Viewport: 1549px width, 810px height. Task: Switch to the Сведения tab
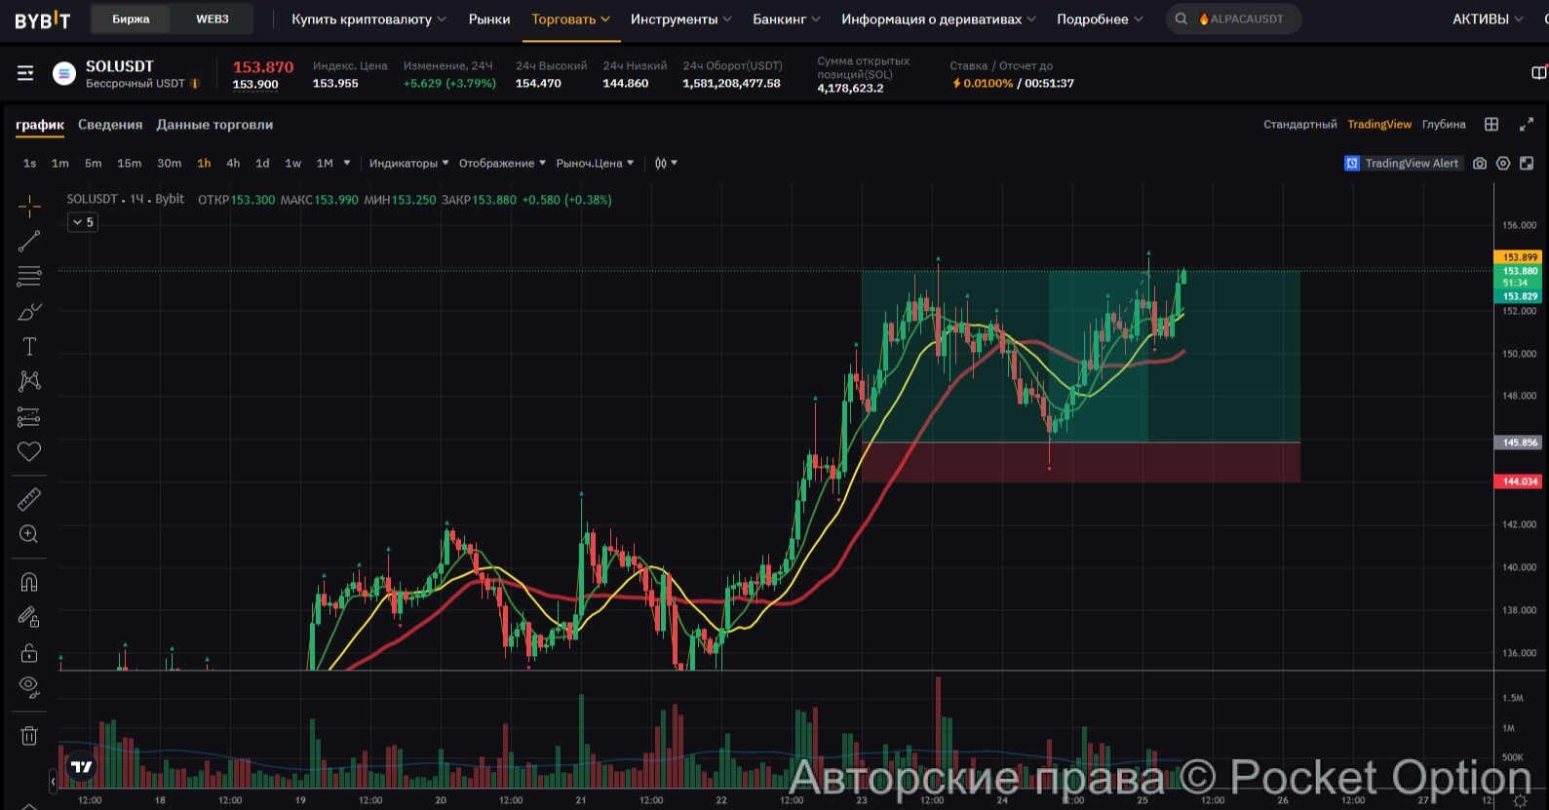point(110,125)
